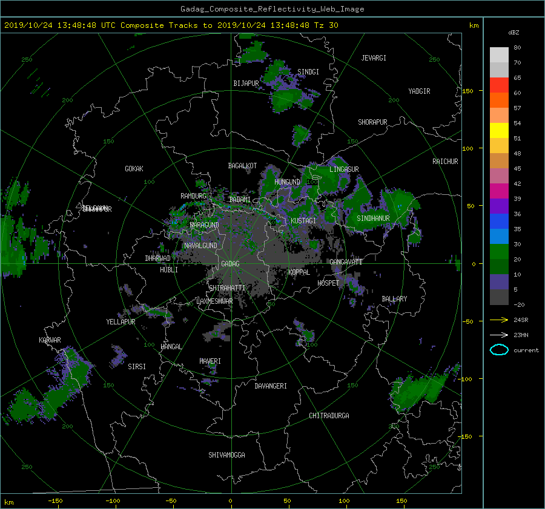The image size is (545, 509).
Task: Click the HOSPET town label
Action: click(x=328, y=283)
